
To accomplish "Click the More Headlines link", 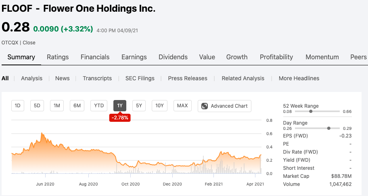I will point(299,78).
